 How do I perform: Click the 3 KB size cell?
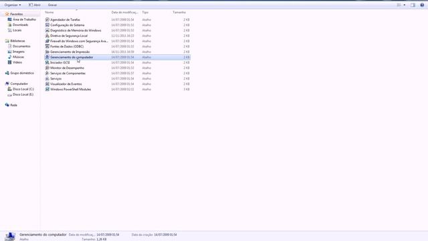(187, 89)
